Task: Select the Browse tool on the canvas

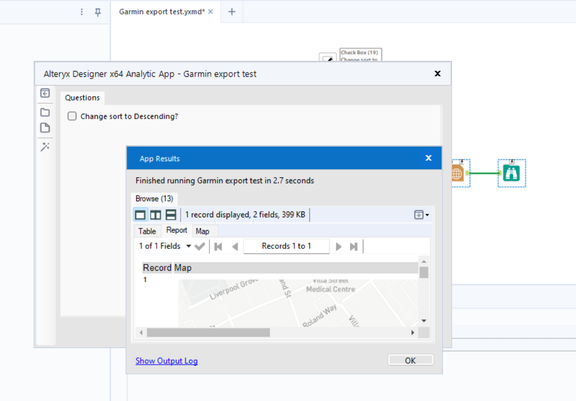Action: [x=511, y=172]
